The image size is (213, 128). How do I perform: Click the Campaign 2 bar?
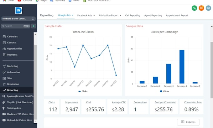pyautogui.click(x=155, y=80)
